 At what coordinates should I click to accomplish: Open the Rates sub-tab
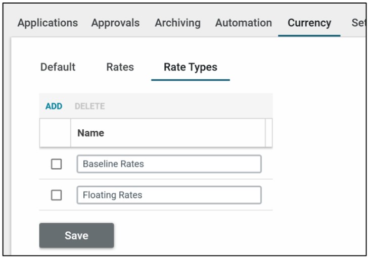[120, 67]
